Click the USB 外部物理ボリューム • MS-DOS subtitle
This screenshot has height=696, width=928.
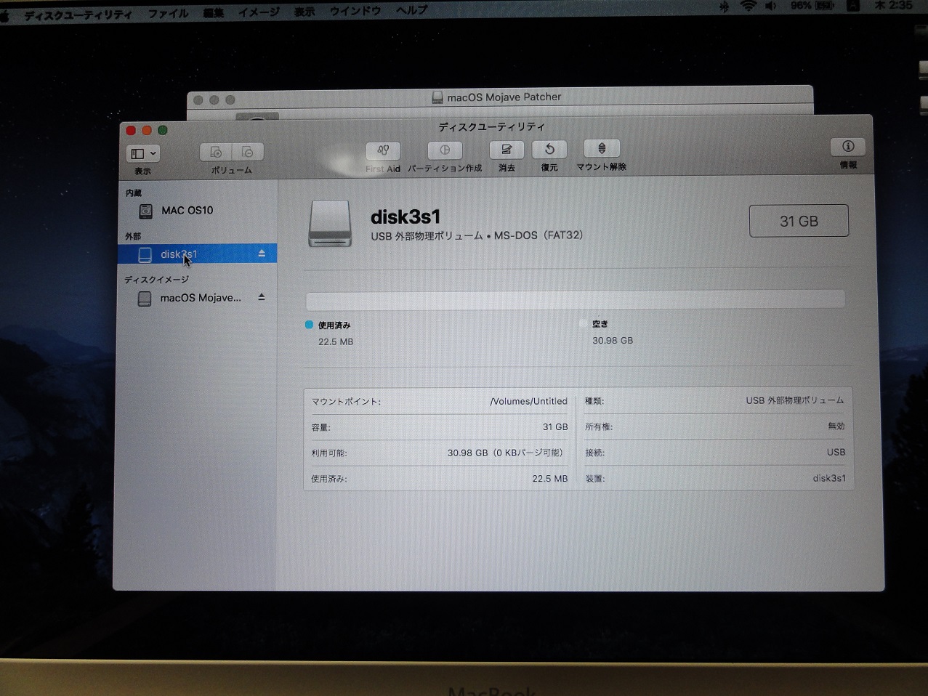(477, 235)
